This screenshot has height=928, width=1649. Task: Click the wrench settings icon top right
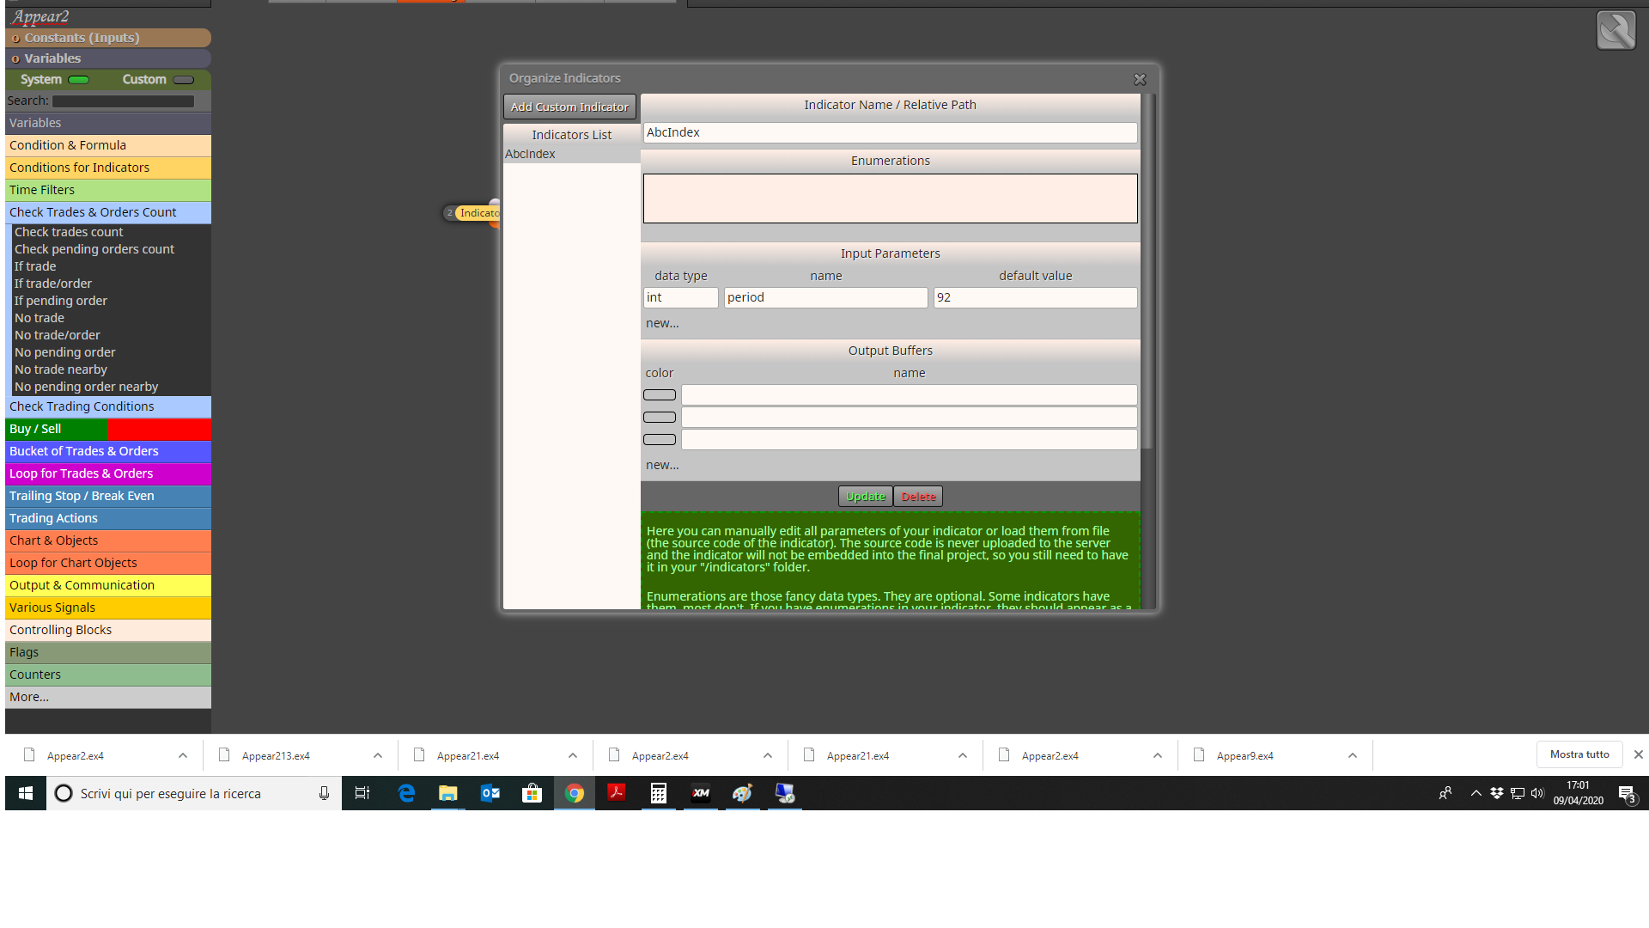click(x=1616, y=30)
